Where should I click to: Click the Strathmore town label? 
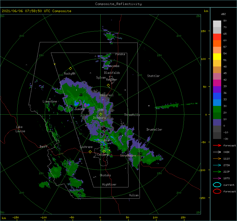128,155
